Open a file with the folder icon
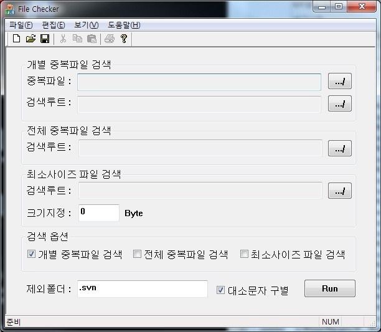This screenshot has height=332, width=381. click(x=31, y=39)
